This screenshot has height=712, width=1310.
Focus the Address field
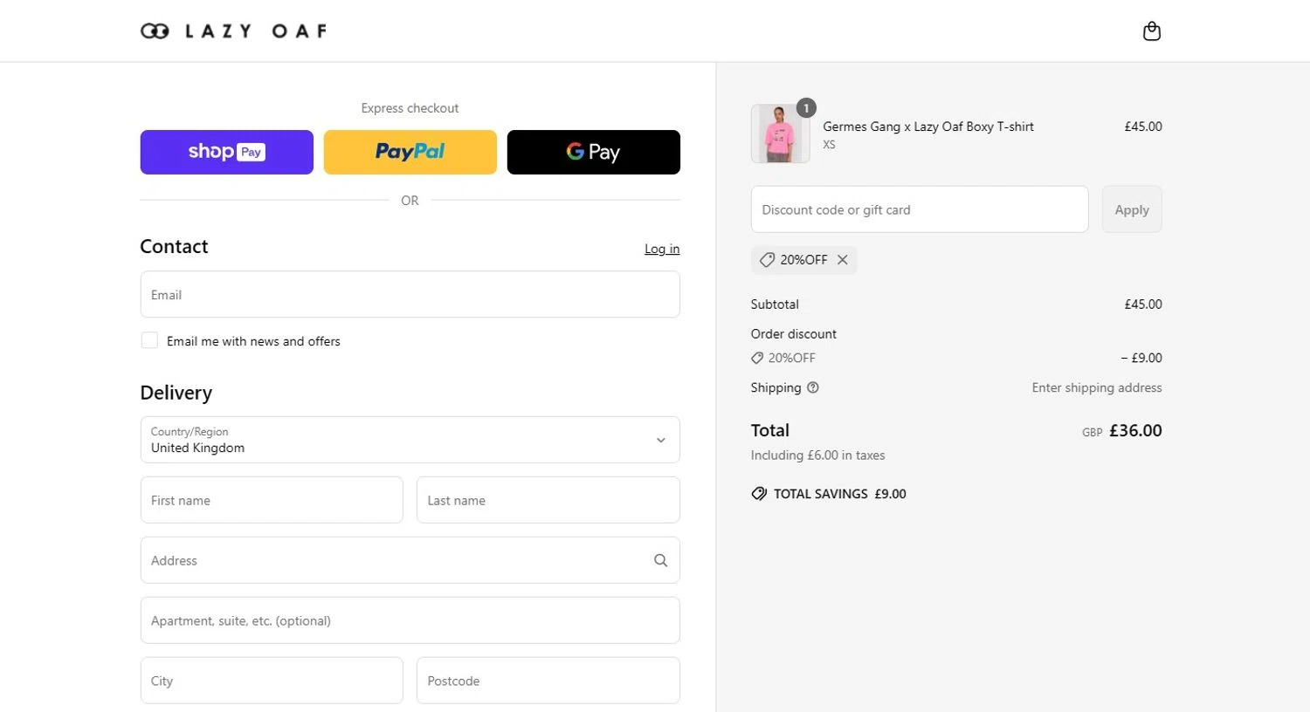pos(410,560)
